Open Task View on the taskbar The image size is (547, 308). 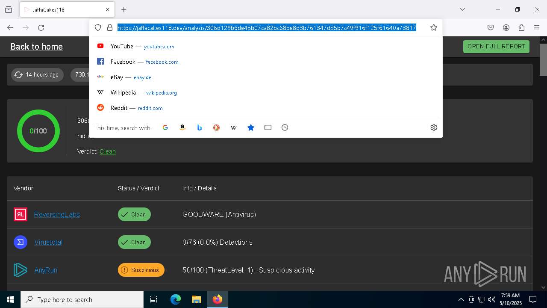[154, 299]
